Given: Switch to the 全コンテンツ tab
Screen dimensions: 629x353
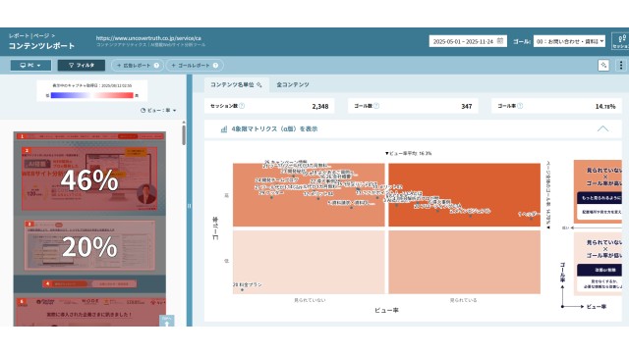Looking at the screenshot, I should pos(293,85).
